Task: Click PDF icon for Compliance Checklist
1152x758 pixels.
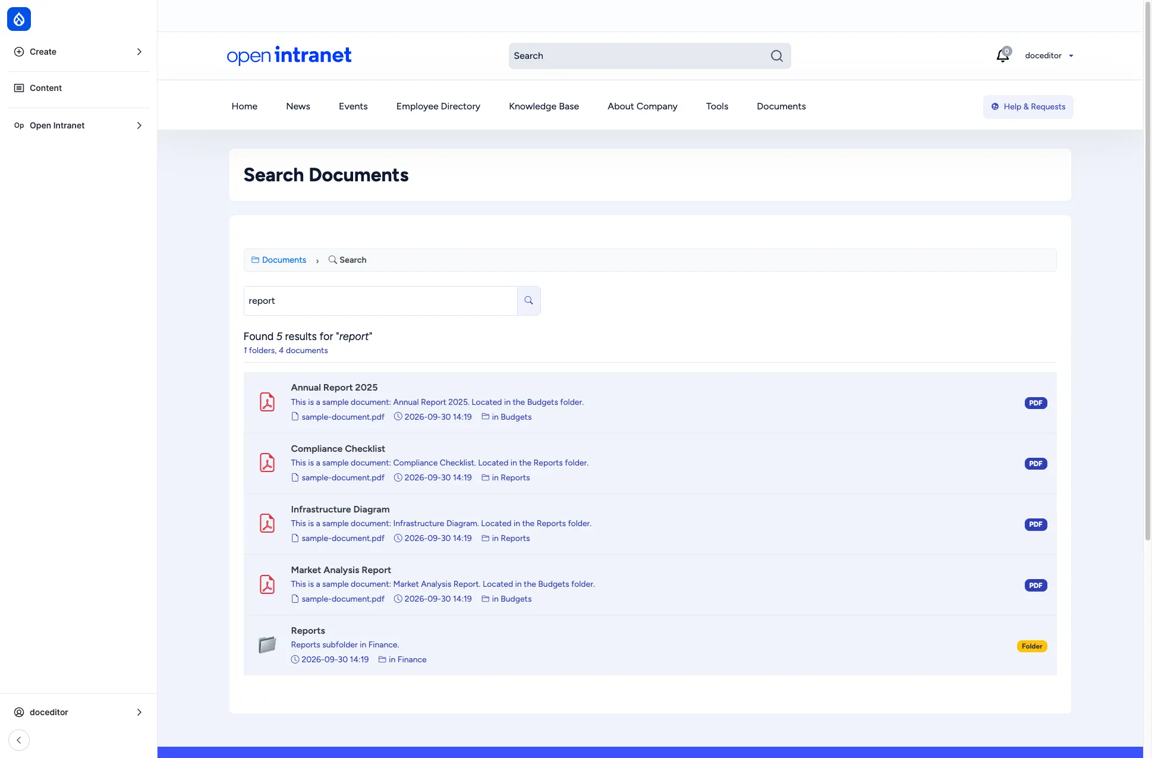Action: click(267, 463)
